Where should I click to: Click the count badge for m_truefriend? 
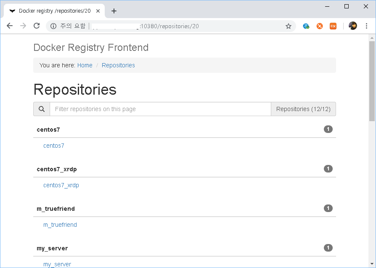(328, 208)
